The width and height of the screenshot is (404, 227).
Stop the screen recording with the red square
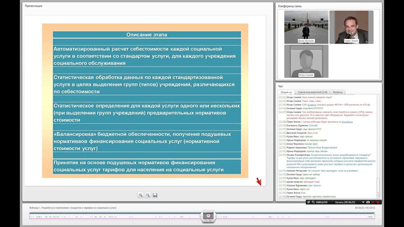377,202
